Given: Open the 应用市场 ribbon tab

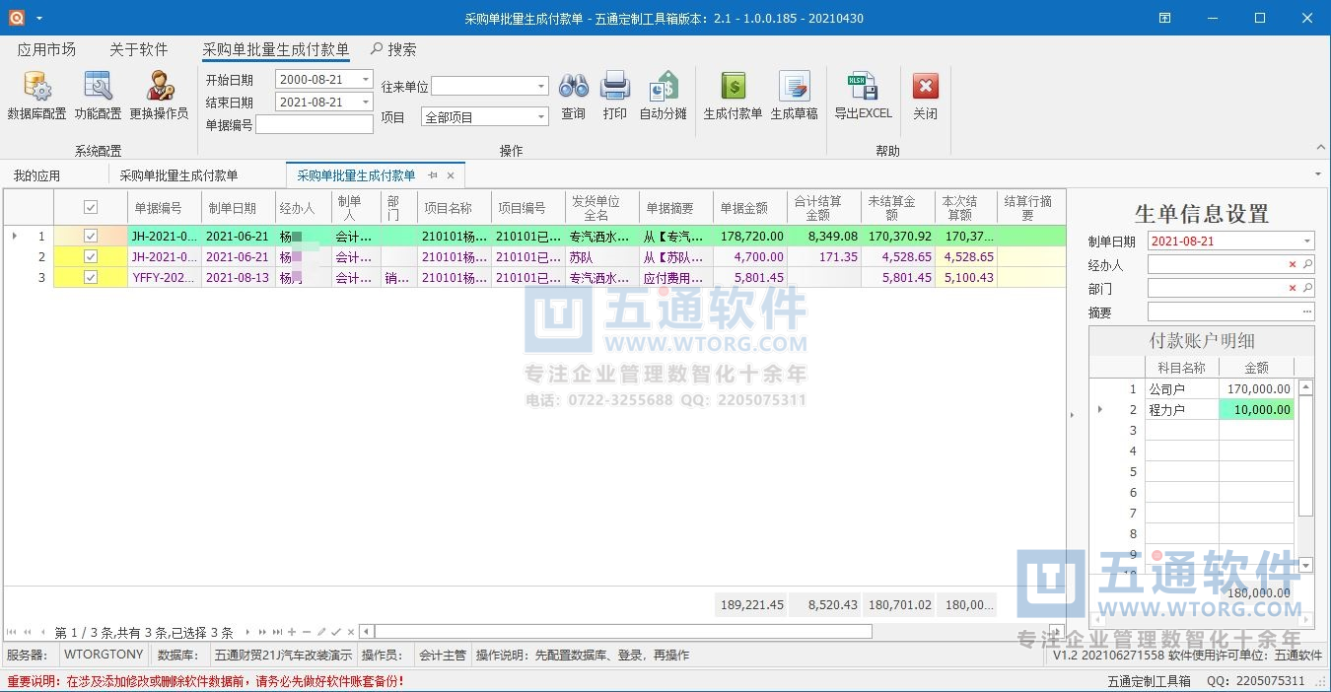Looking at the screenshot, I should click(46, 49).
